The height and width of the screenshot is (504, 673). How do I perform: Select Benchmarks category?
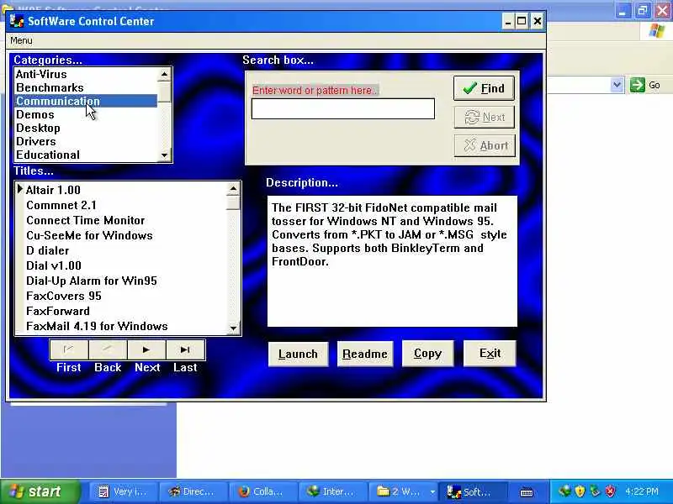click(x=86, y=87)
